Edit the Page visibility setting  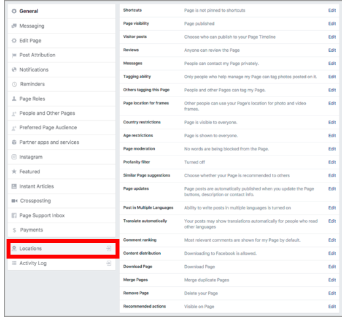pyautogui.click(x=332, y=24)
